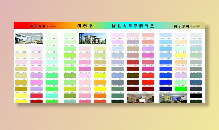The image size is (219, 130).
Task: Pick the GD 115 black swatch
Action: [x=196, y=96]
